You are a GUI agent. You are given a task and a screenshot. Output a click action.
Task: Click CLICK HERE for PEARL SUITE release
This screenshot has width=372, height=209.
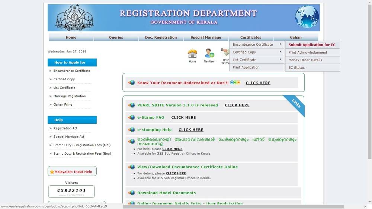click(x=237, y=105)
